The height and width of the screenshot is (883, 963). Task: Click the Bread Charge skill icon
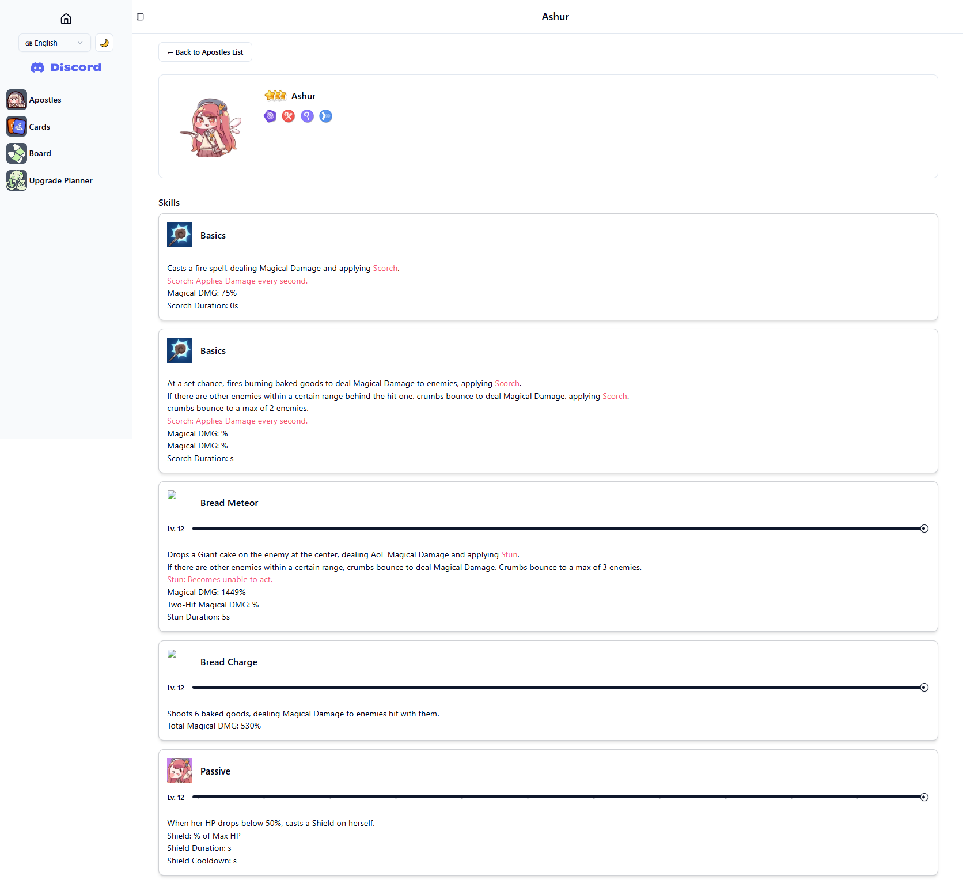click(172, 654)
